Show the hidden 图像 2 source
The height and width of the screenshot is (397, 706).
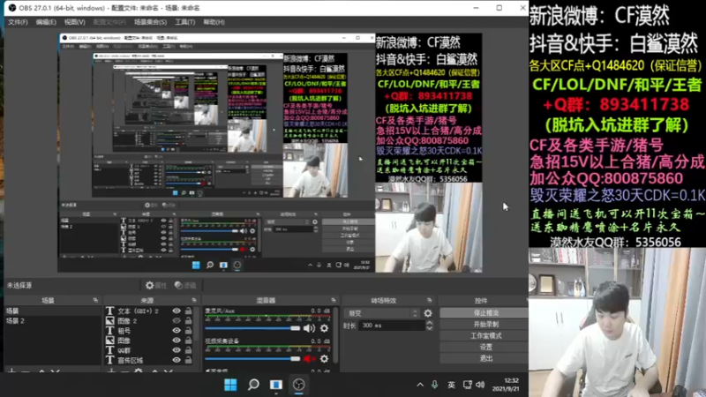click(176, 321)
